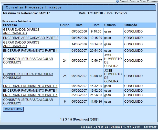Image resolution: width=158 pixels, height=130 pixels.
Task: Go to results page 3
Action: click(66, 120)
